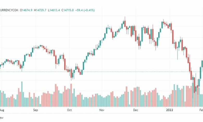
Task: Click the dotted horizontal price line
Action: 102,72
